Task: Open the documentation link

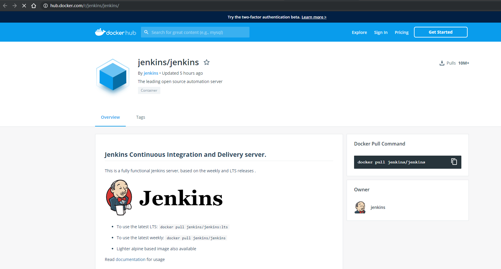Action: 131,259
